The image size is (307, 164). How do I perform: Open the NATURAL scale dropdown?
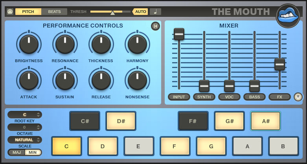point(25,140)
